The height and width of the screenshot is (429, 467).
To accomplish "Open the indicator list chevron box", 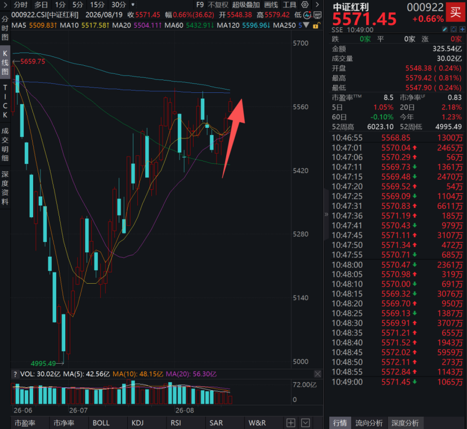I will click(306, 423).
